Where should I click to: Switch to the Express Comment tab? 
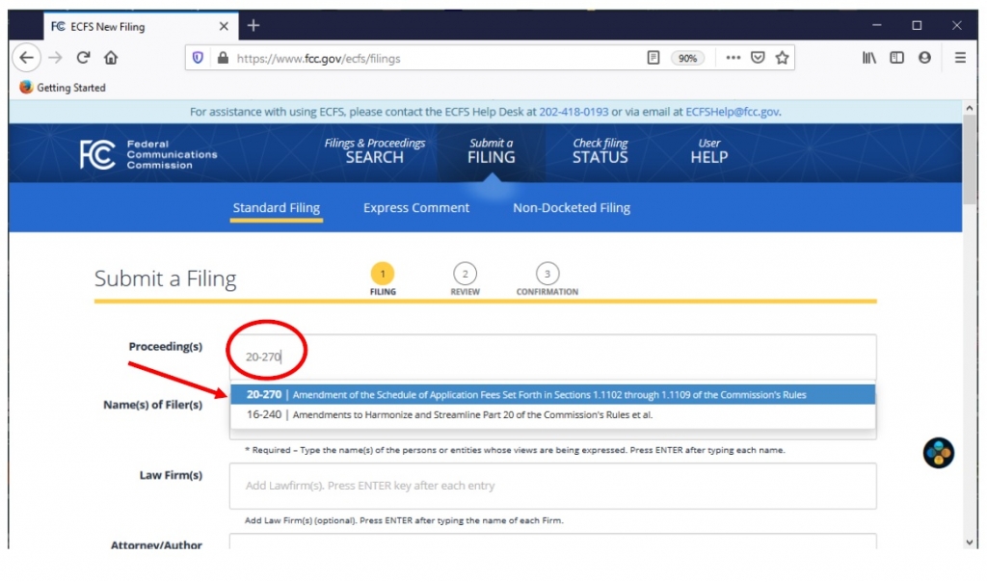(416, 208)
